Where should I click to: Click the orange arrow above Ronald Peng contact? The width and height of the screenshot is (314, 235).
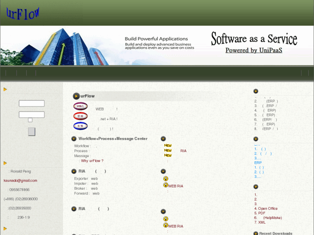click(5, 163)
